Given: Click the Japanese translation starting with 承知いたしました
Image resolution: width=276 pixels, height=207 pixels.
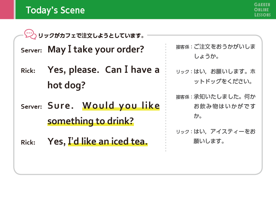Looking at the screenshot, I should coord(224,106).
